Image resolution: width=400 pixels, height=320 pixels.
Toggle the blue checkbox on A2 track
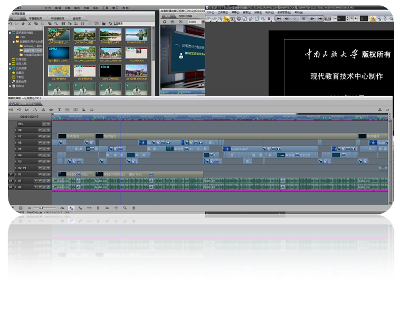pyautogui.click(x=48, y=187)
